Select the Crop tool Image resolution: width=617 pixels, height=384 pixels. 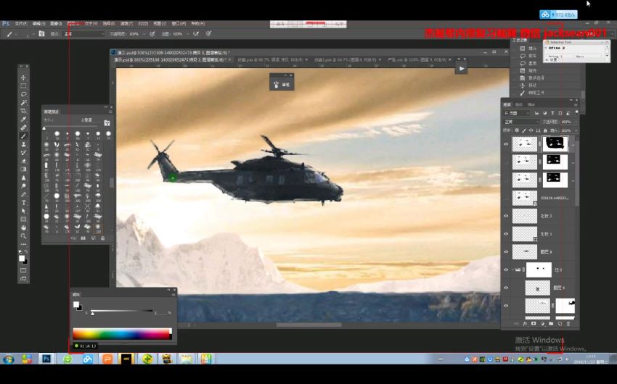[24, 111]
